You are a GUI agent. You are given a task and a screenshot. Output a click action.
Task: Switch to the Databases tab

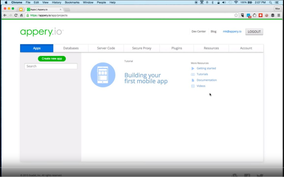tap(71, 48)
